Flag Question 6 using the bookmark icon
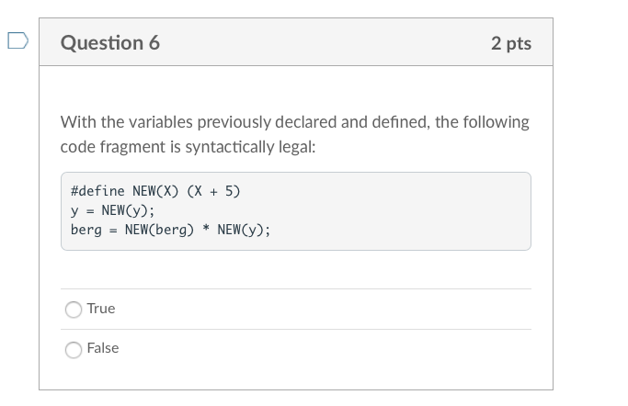This screenshot has width=628, height=406. click(18, 40)
